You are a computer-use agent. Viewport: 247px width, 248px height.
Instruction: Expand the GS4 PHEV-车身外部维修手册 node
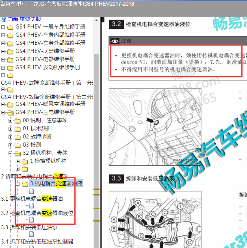3,43
